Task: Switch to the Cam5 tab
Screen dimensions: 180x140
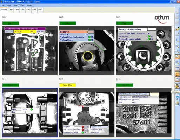Action: (x=16, y=10)
